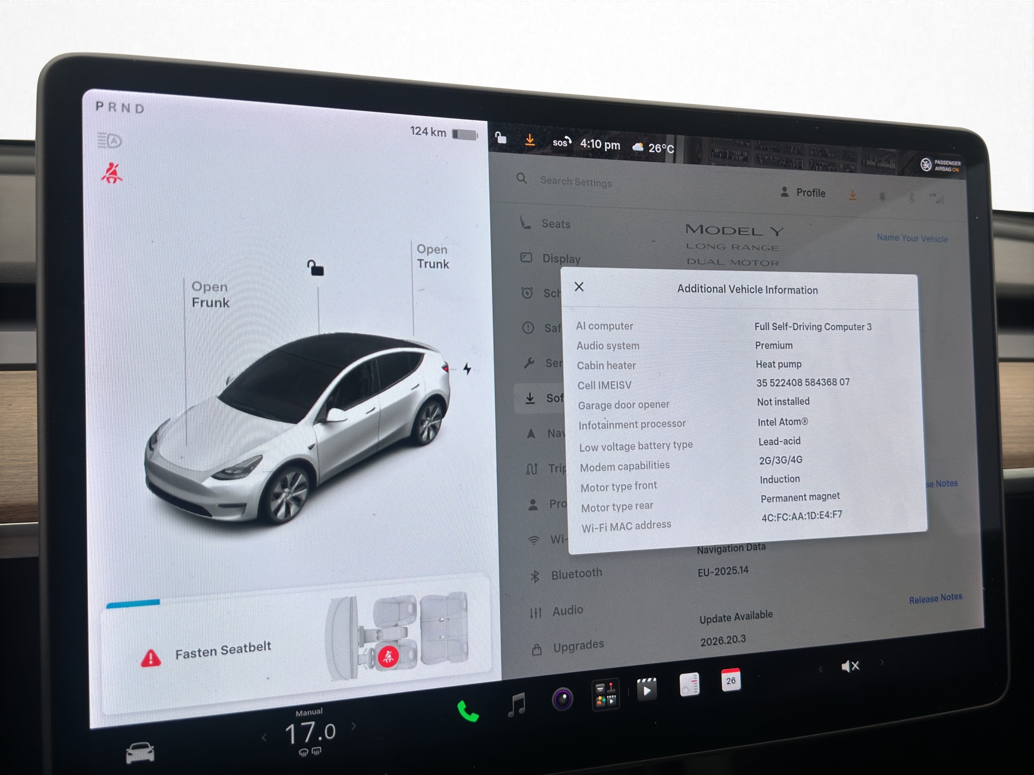
Task: Open the dashcam camera app
Action: 562,699
